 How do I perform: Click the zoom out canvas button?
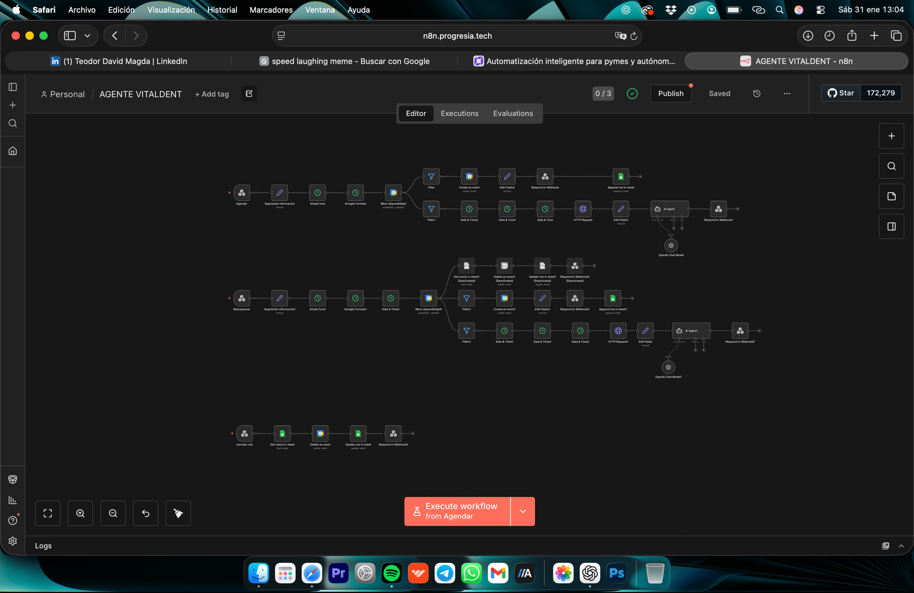point(113,513)
